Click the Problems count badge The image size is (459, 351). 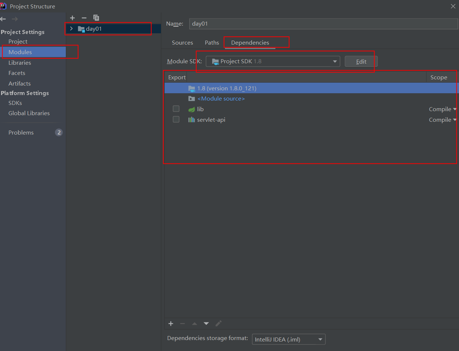pos(59,132)
